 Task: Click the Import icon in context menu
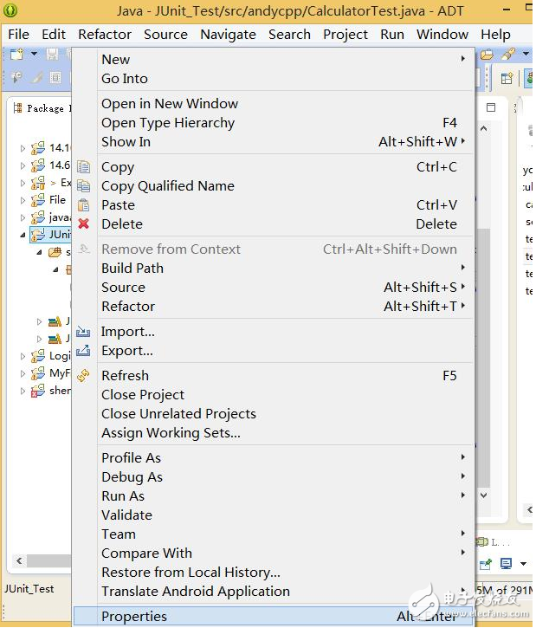84,332
